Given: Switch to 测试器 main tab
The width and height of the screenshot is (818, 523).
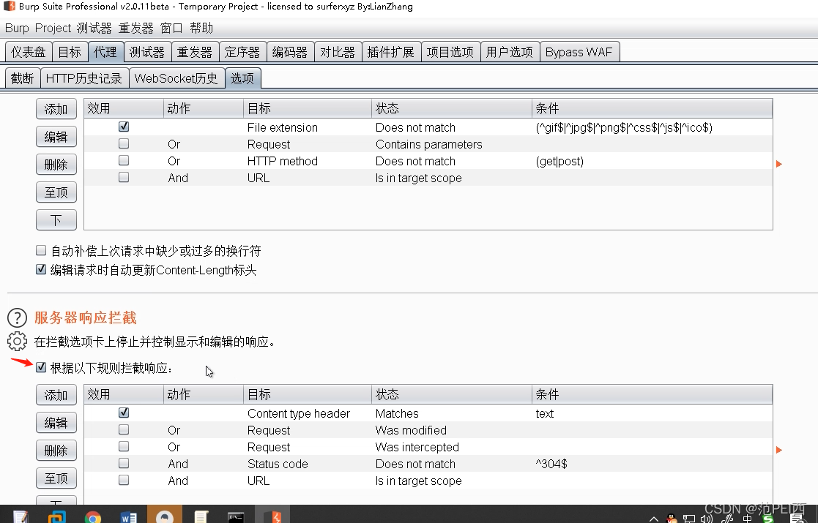Looking at the screenshot, I should 147,52.
